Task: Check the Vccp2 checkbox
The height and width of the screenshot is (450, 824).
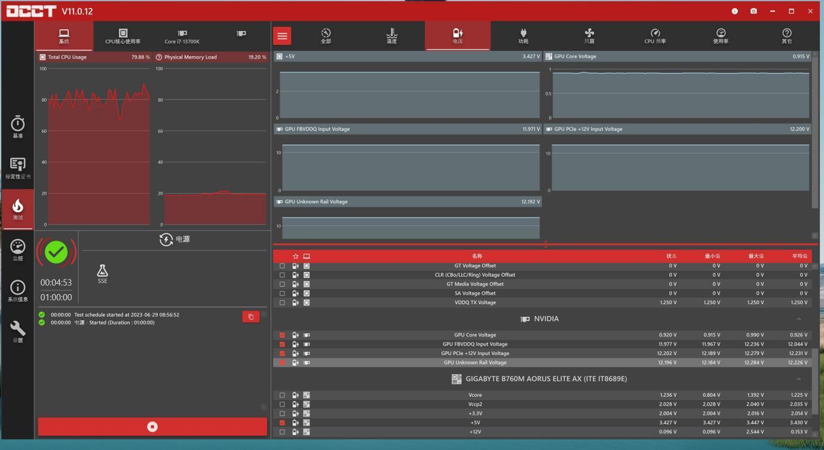Action: (x=282, y=405)
